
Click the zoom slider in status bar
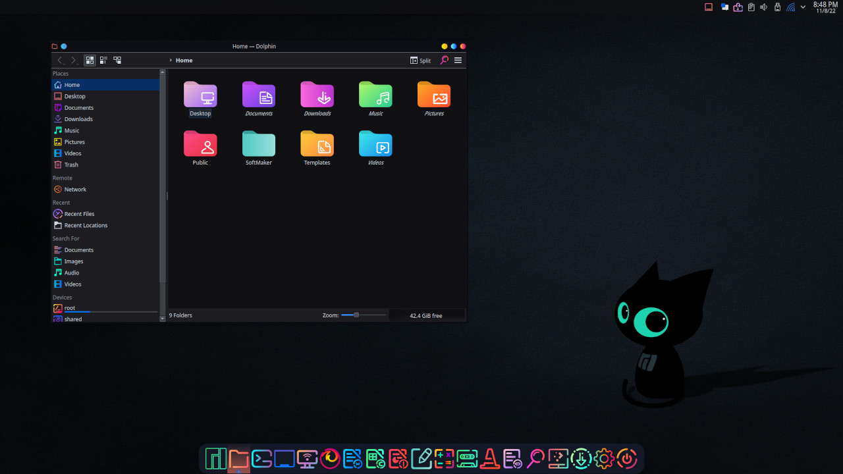point(356,315)
